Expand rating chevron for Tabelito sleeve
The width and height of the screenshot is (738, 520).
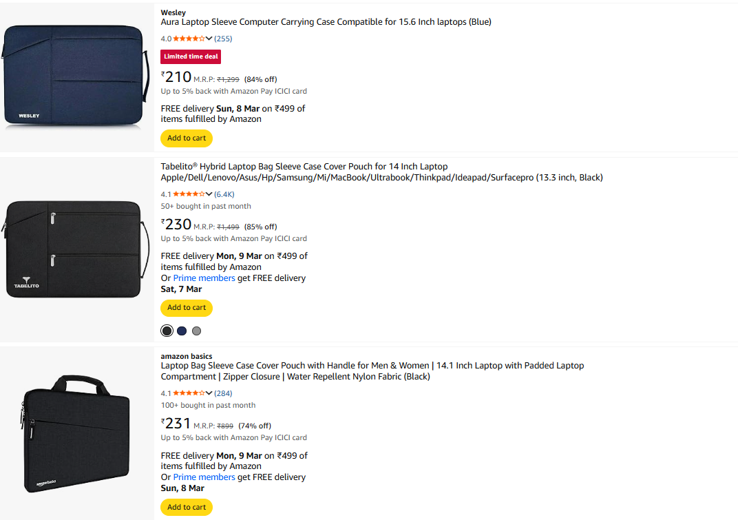tap(209, 194)
